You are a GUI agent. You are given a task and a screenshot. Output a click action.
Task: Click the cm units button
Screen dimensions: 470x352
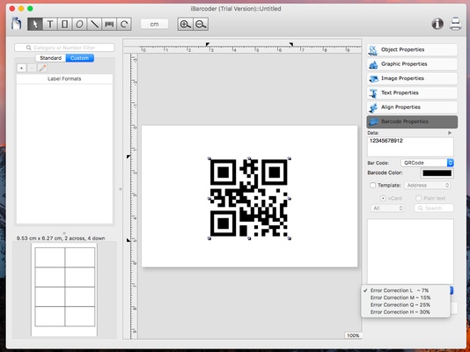point(154,24)
